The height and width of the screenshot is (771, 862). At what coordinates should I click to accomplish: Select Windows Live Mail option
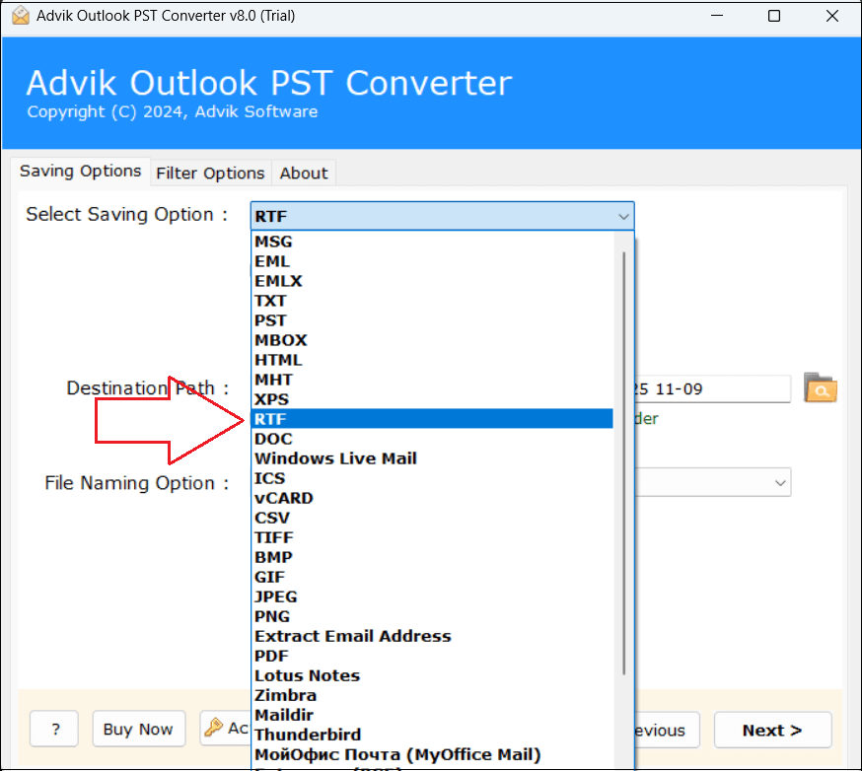432,458
